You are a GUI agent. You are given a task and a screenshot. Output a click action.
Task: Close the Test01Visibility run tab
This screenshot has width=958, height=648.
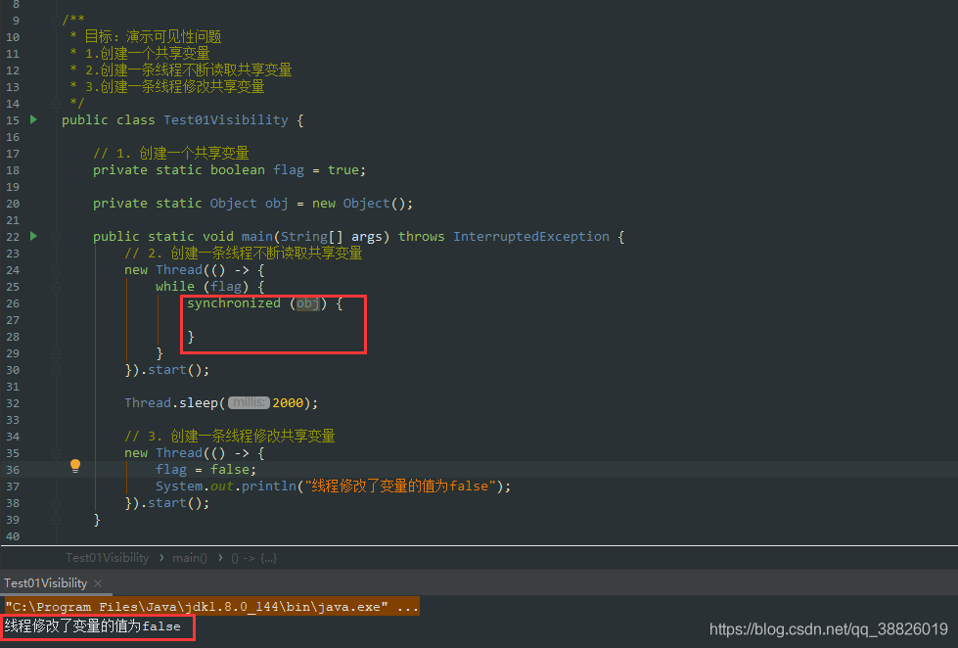pos(98,583)
